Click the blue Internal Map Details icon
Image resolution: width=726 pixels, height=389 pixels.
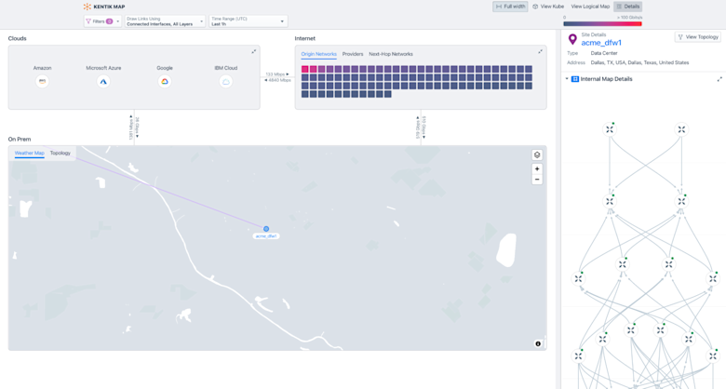coord(575,79)
